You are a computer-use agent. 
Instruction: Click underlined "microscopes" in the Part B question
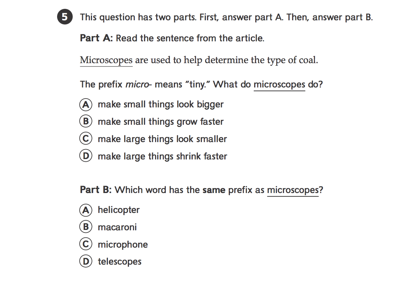coord(292,190)
